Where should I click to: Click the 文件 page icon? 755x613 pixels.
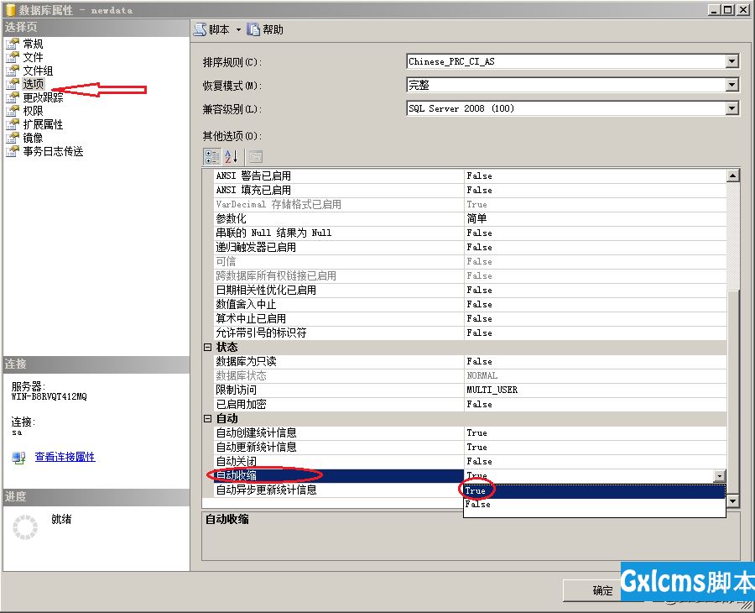13,57
